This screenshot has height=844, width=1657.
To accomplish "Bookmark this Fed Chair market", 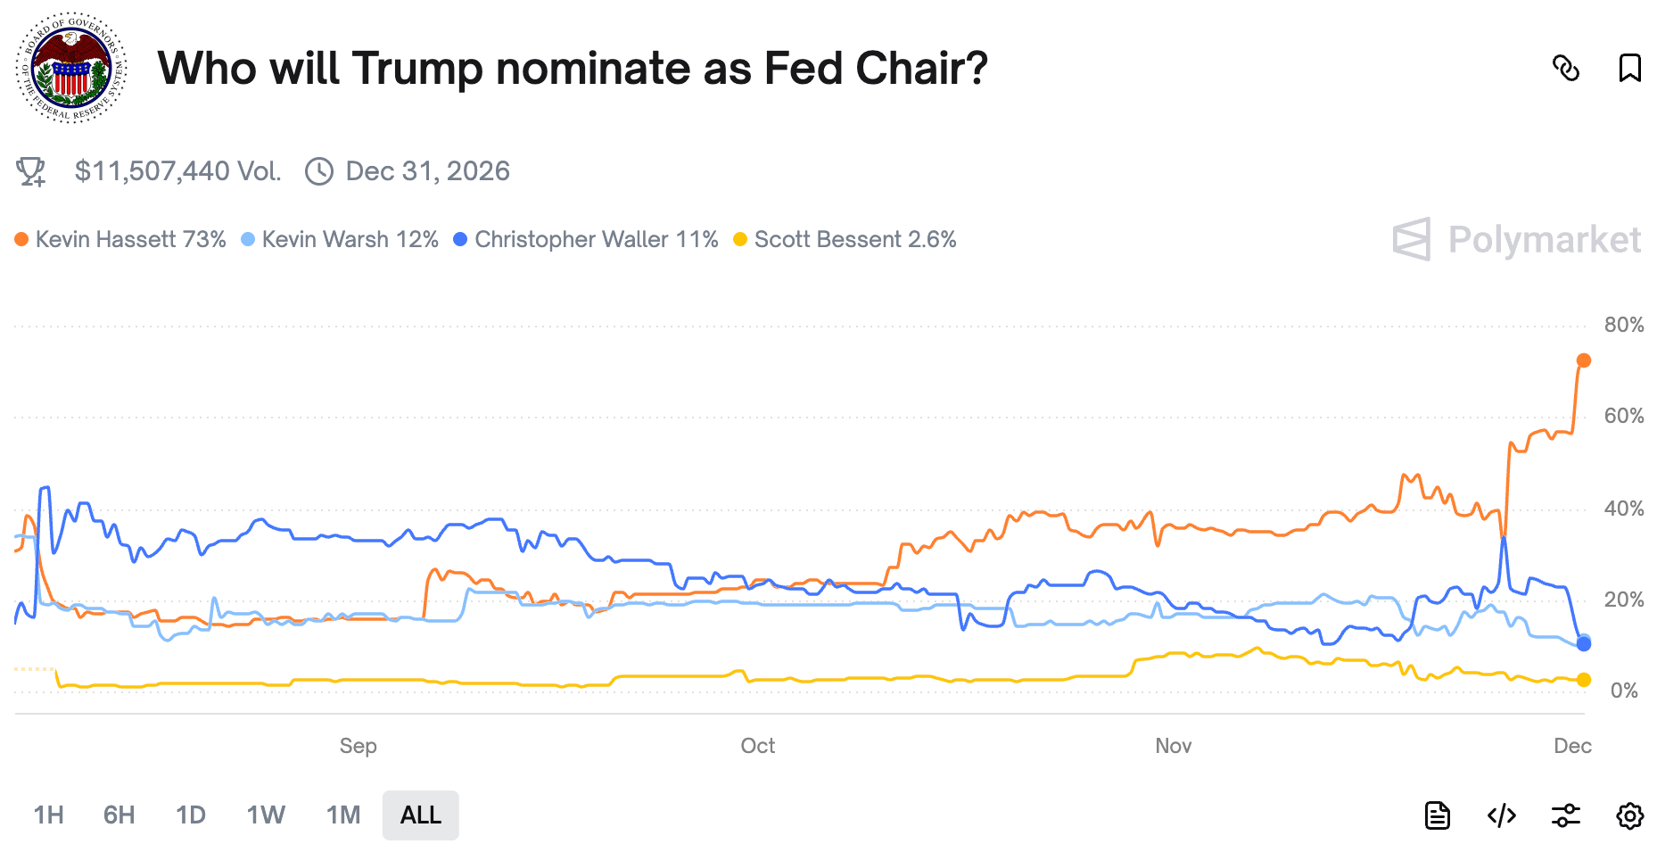I will [1629, 68].
